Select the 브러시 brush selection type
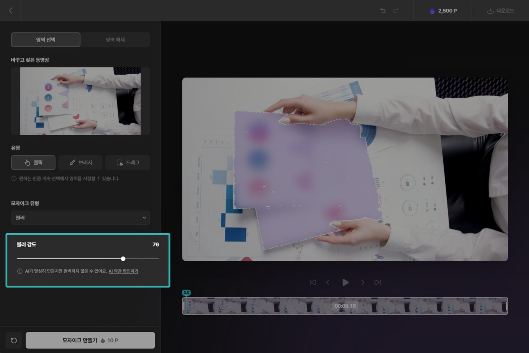The image size is (529, 353). (x=80, y=163)
